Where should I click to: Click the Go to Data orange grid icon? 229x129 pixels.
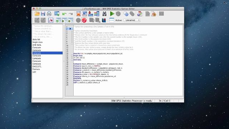pos(78,14)
